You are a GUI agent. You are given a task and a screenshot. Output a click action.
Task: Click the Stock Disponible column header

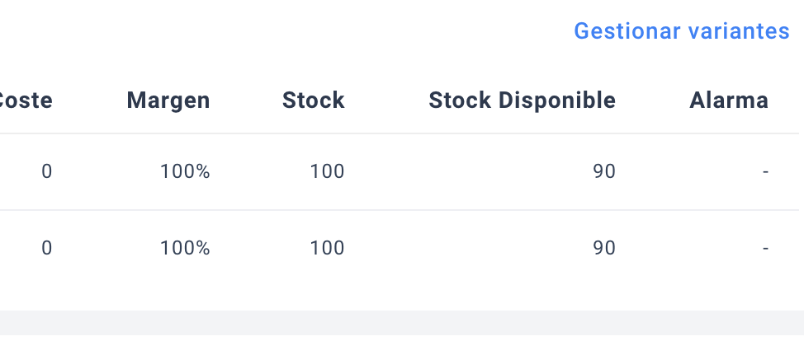tap(522, 100)
